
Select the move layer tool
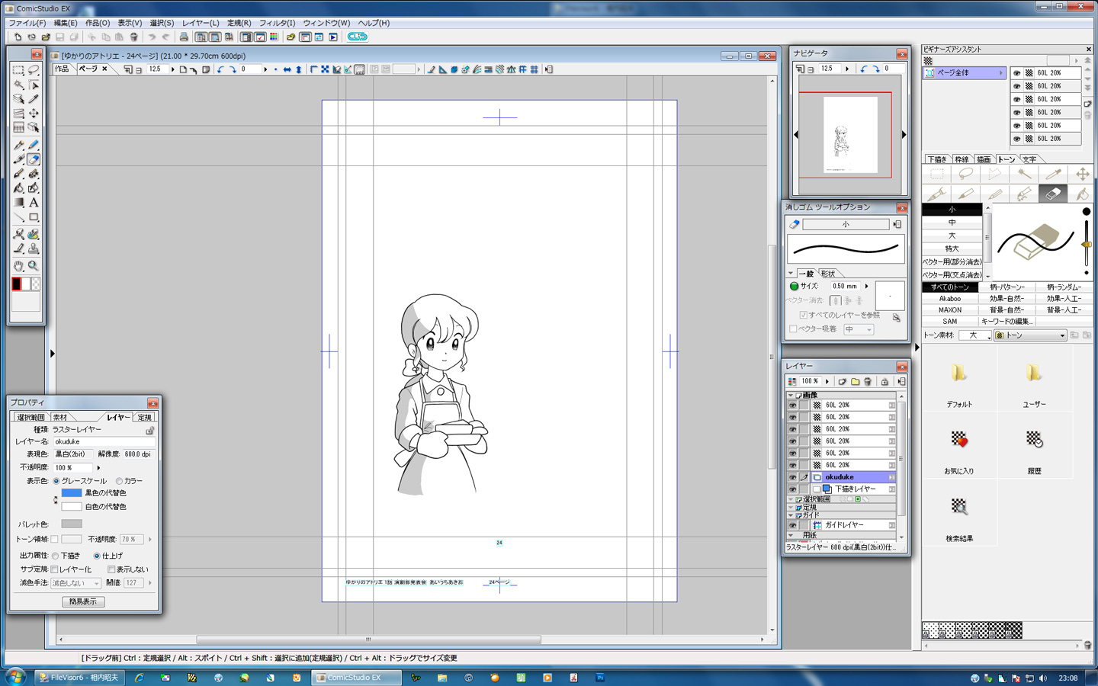(34, 114)
